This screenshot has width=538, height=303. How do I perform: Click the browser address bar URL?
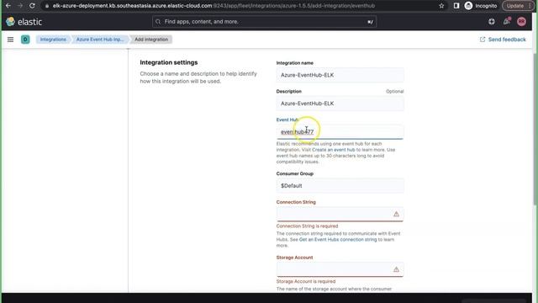pyautogui.click(x=214, y=6)
